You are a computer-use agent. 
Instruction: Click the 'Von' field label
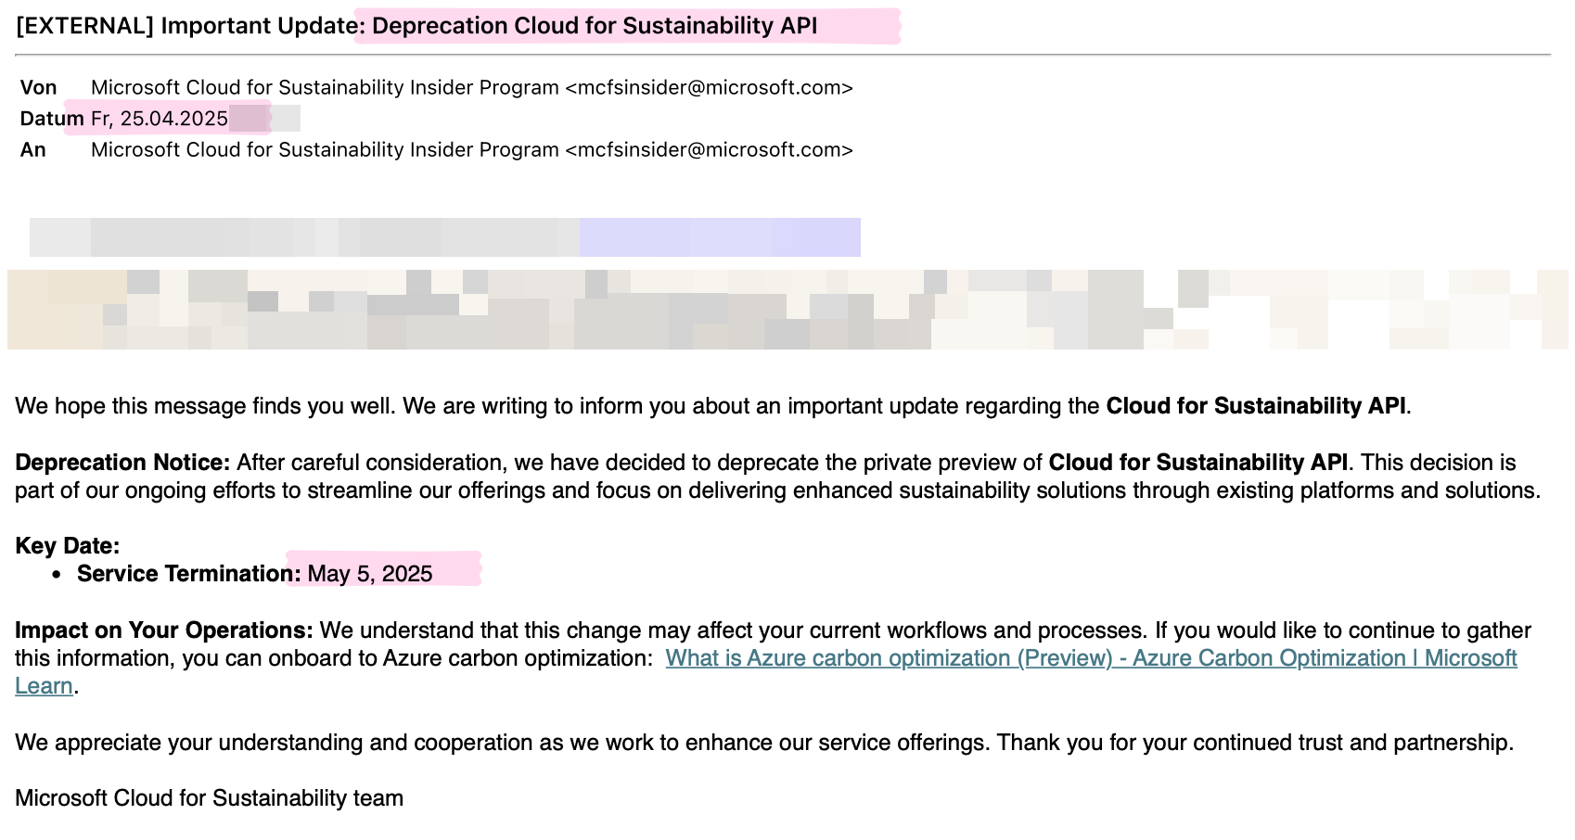pyautogui.click(x=39, y=87)
